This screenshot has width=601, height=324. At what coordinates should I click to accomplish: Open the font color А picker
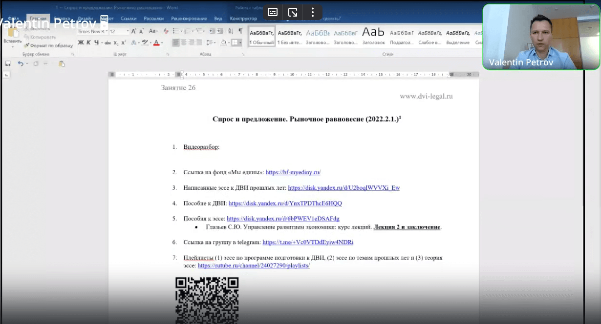[156, 43]
